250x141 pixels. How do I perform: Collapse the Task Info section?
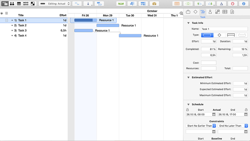(188, 23)
